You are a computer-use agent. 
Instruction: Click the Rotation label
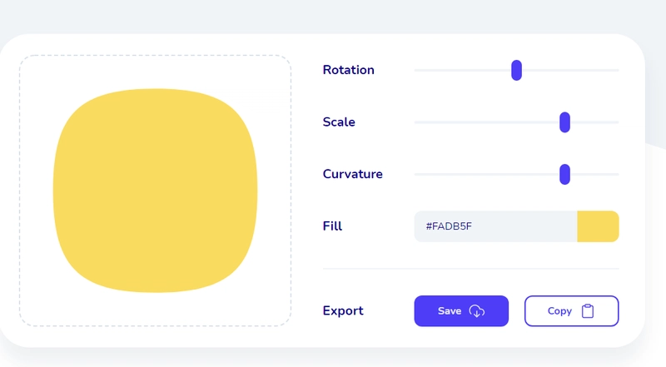(348, 70)
